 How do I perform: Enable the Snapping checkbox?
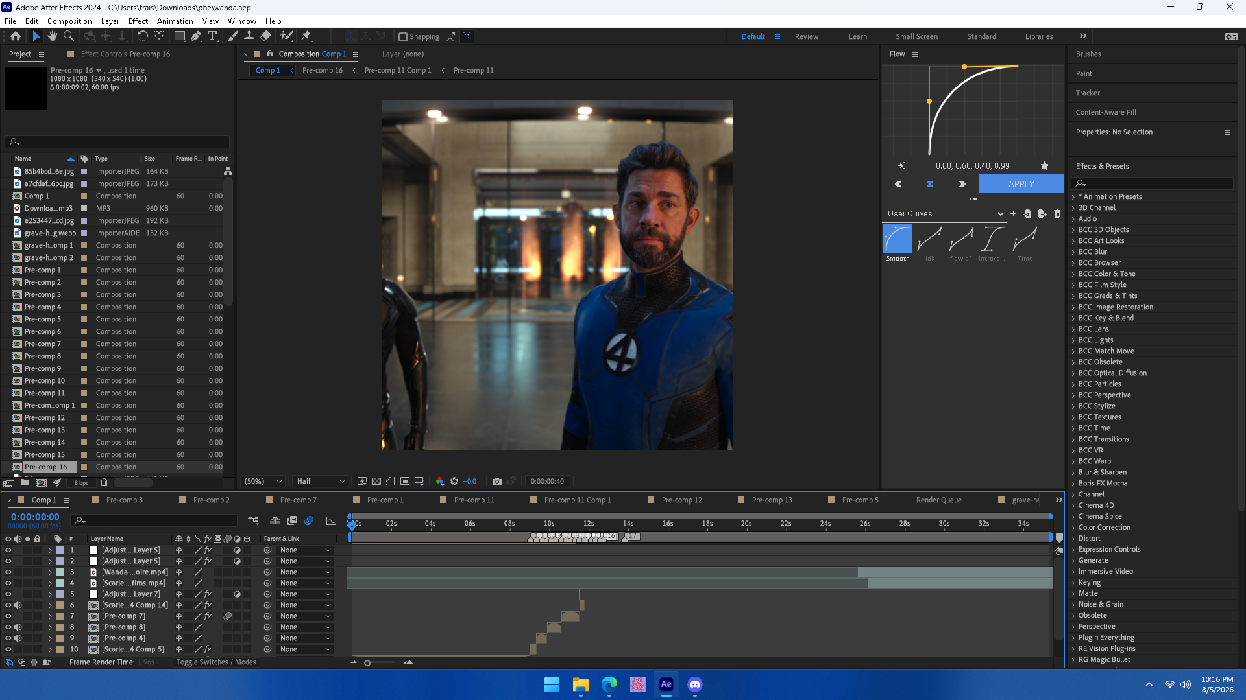(403, 37)
